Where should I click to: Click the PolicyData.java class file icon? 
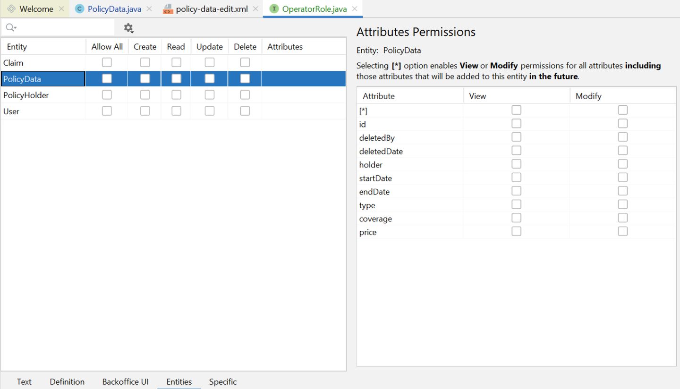(x=80, y=9)
